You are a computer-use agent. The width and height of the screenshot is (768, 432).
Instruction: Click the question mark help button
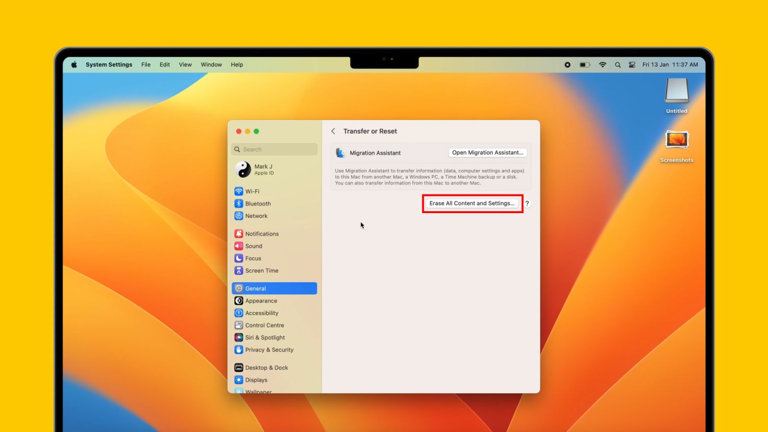point(527,204)
